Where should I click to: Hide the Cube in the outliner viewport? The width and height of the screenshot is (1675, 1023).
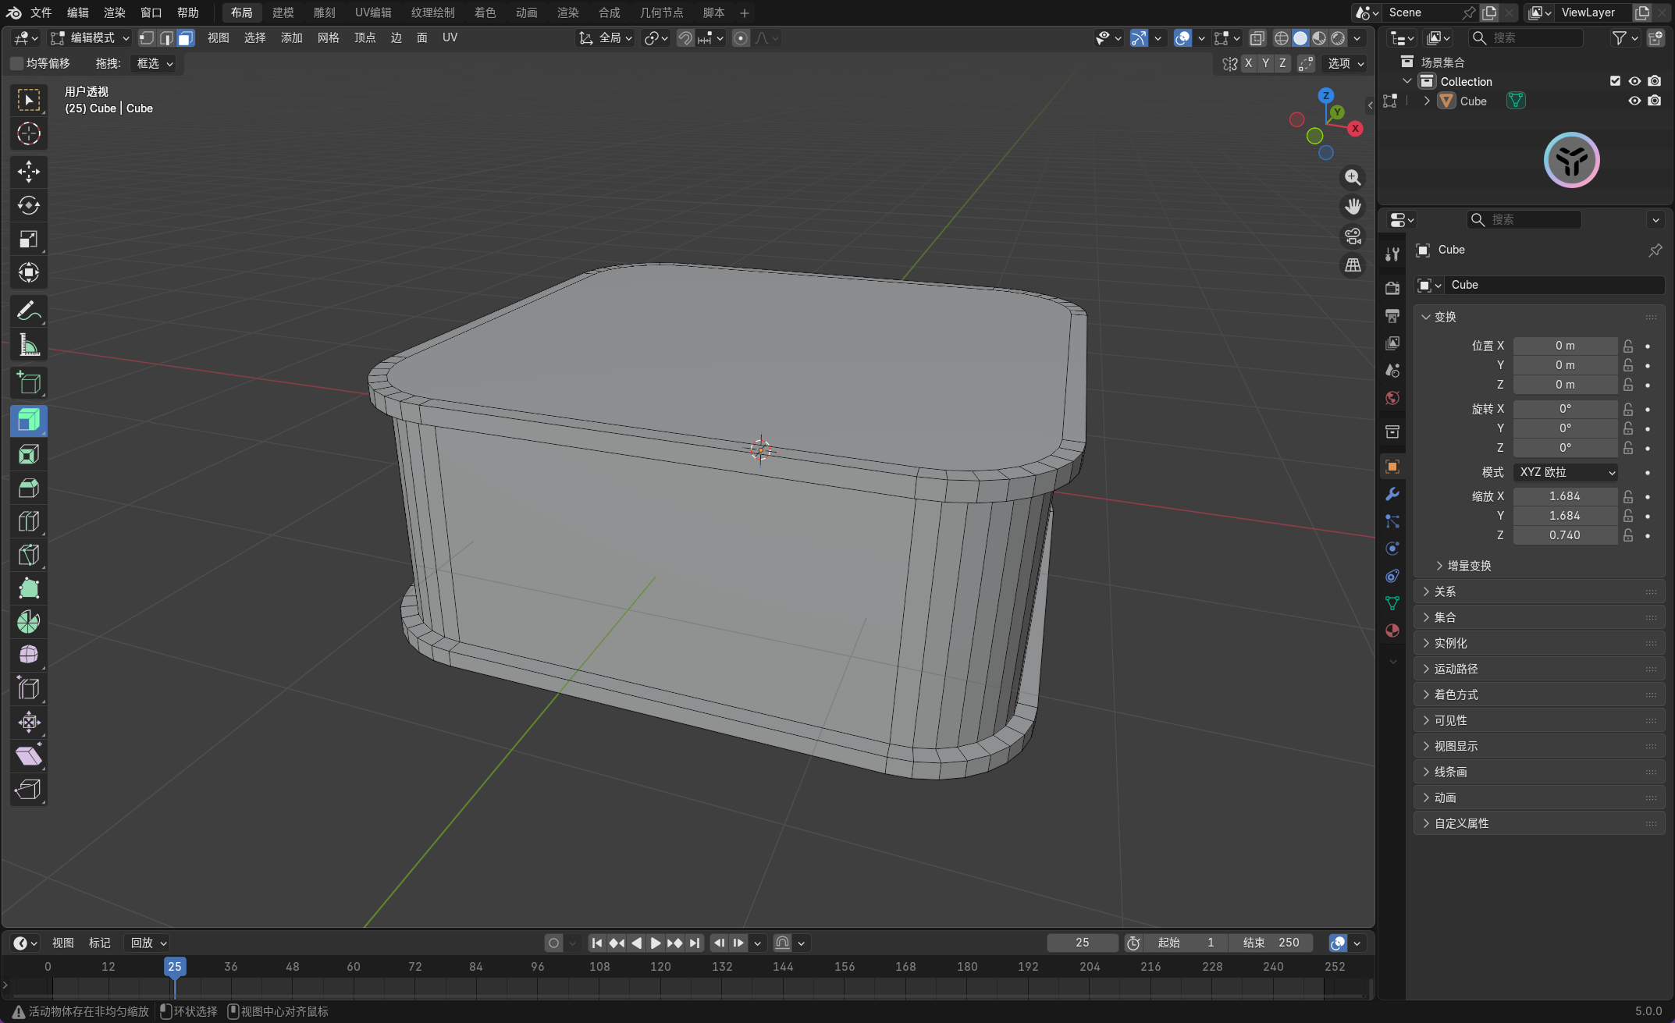pyautogui.click(x=1634, y=101)
